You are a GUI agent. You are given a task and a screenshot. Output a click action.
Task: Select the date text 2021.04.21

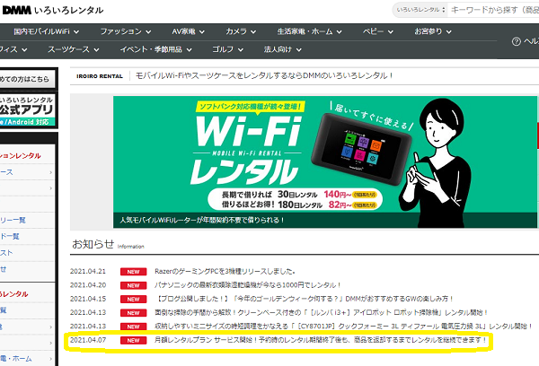pos(88,271)
